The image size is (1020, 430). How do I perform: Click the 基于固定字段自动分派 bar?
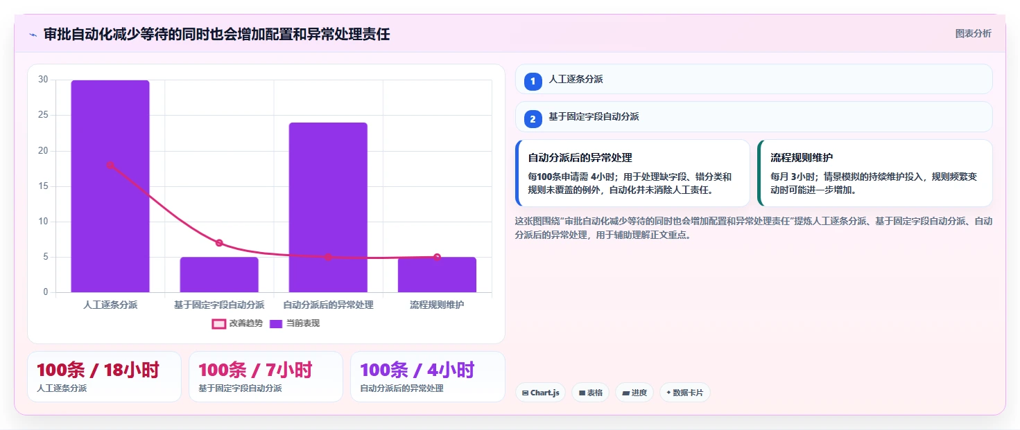coord(219,275)
